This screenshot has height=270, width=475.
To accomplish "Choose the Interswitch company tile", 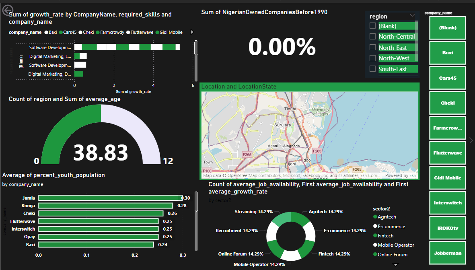I will (448, 203).
